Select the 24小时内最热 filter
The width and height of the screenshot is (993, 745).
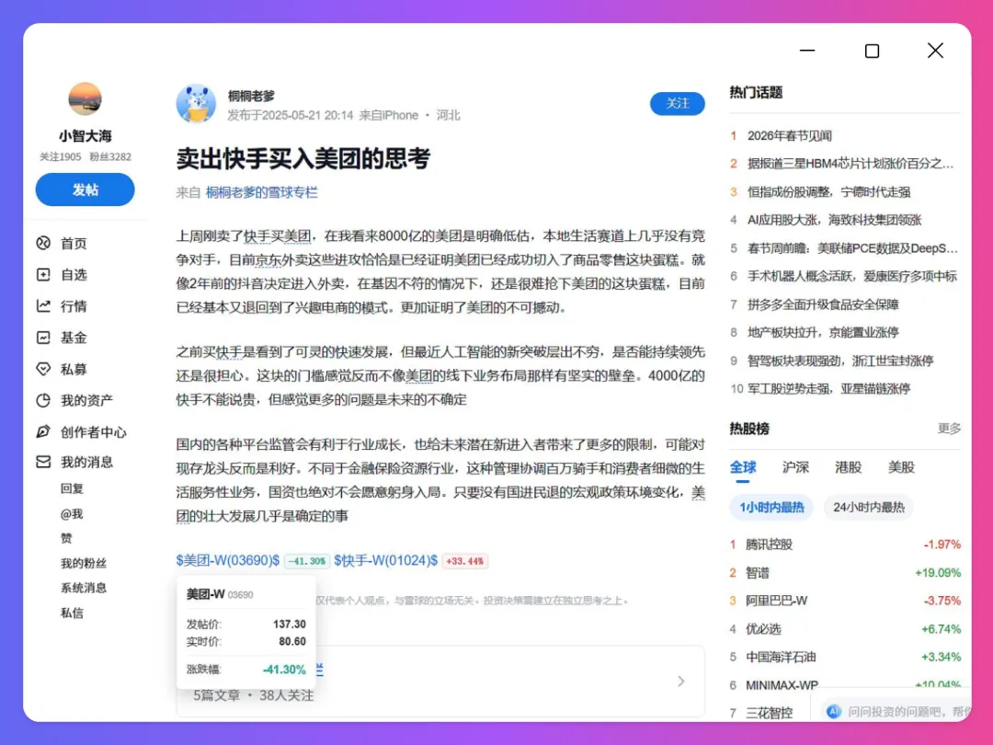[x=868, y=508]
